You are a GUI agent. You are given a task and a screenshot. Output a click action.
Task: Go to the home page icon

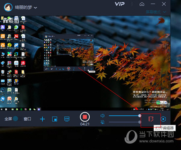click(142, 4)
